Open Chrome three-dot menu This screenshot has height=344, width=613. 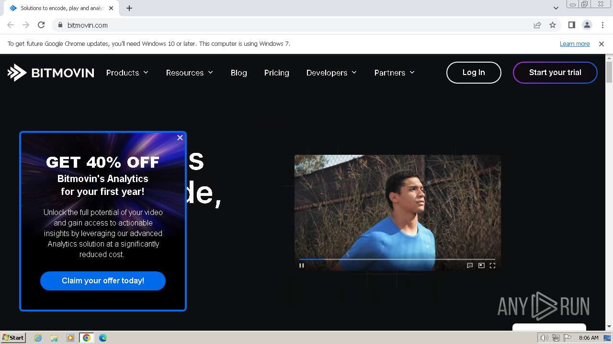(602, 25)
